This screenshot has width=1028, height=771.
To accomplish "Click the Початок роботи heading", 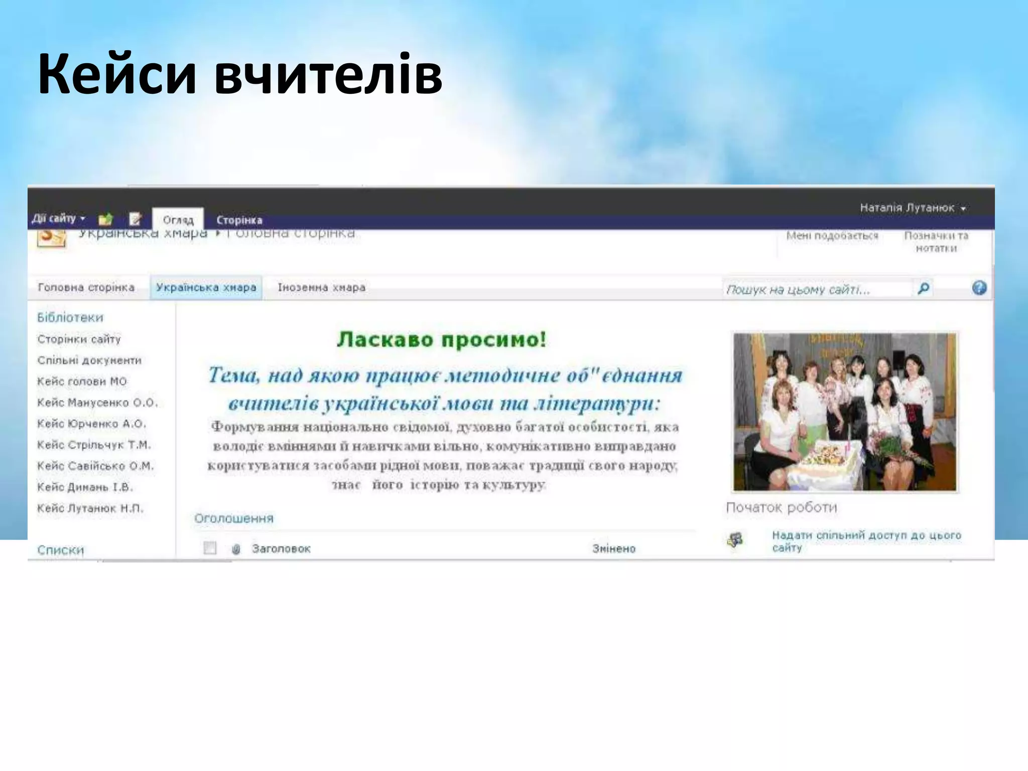I will point(782,507).
